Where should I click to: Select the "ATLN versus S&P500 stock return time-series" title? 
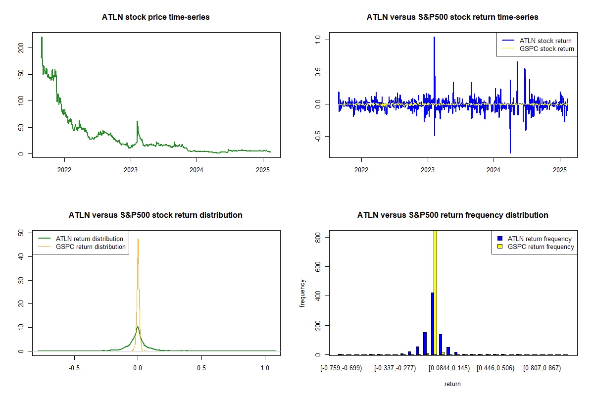452,17
